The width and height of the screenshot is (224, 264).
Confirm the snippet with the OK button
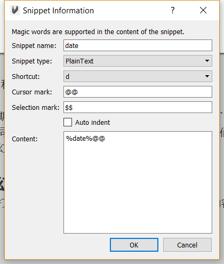point(134,245)
